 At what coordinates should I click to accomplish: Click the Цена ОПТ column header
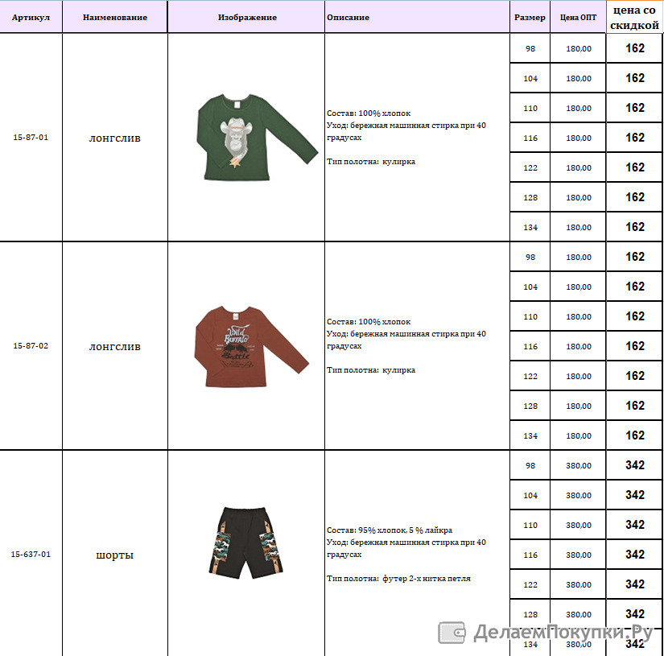click(x=578, y=18)
